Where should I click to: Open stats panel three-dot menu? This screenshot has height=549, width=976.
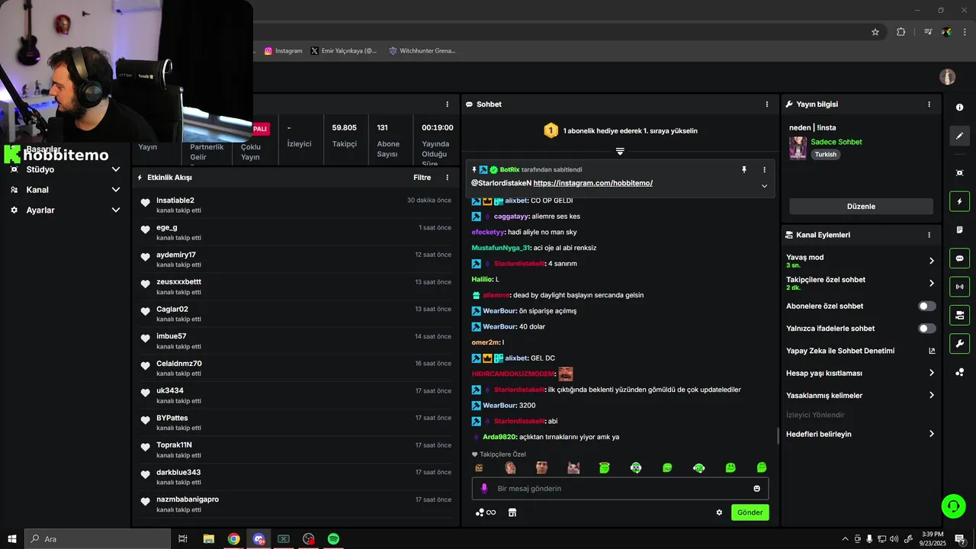click(x=448, y=104)
